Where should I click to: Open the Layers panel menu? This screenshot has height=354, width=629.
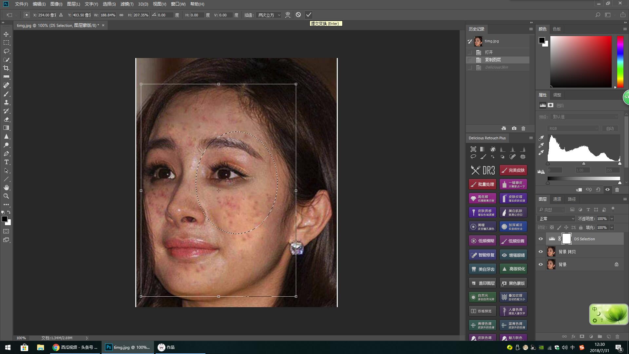tap(625, 199)
